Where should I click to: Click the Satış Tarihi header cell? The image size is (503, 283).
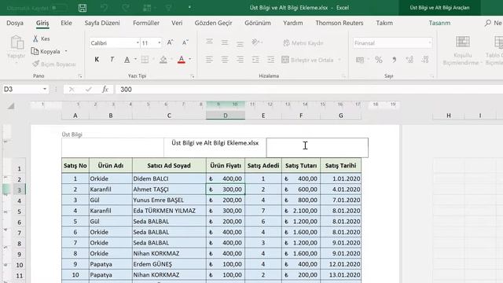click(x=340, y=166)
